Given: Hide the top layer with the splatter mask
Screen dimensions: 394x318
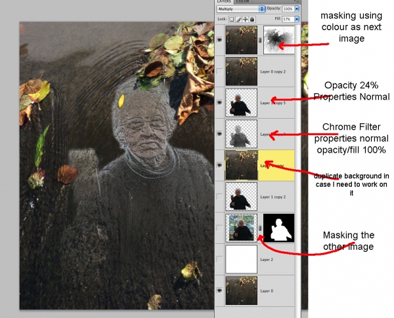Looking at the screenshot, I should (219, 40).
